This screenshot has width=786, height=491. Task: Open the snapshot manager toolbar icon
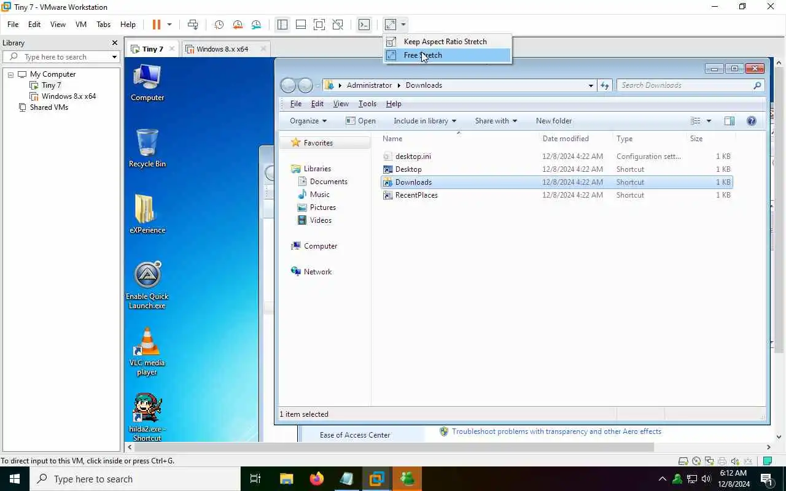point(256,25)
